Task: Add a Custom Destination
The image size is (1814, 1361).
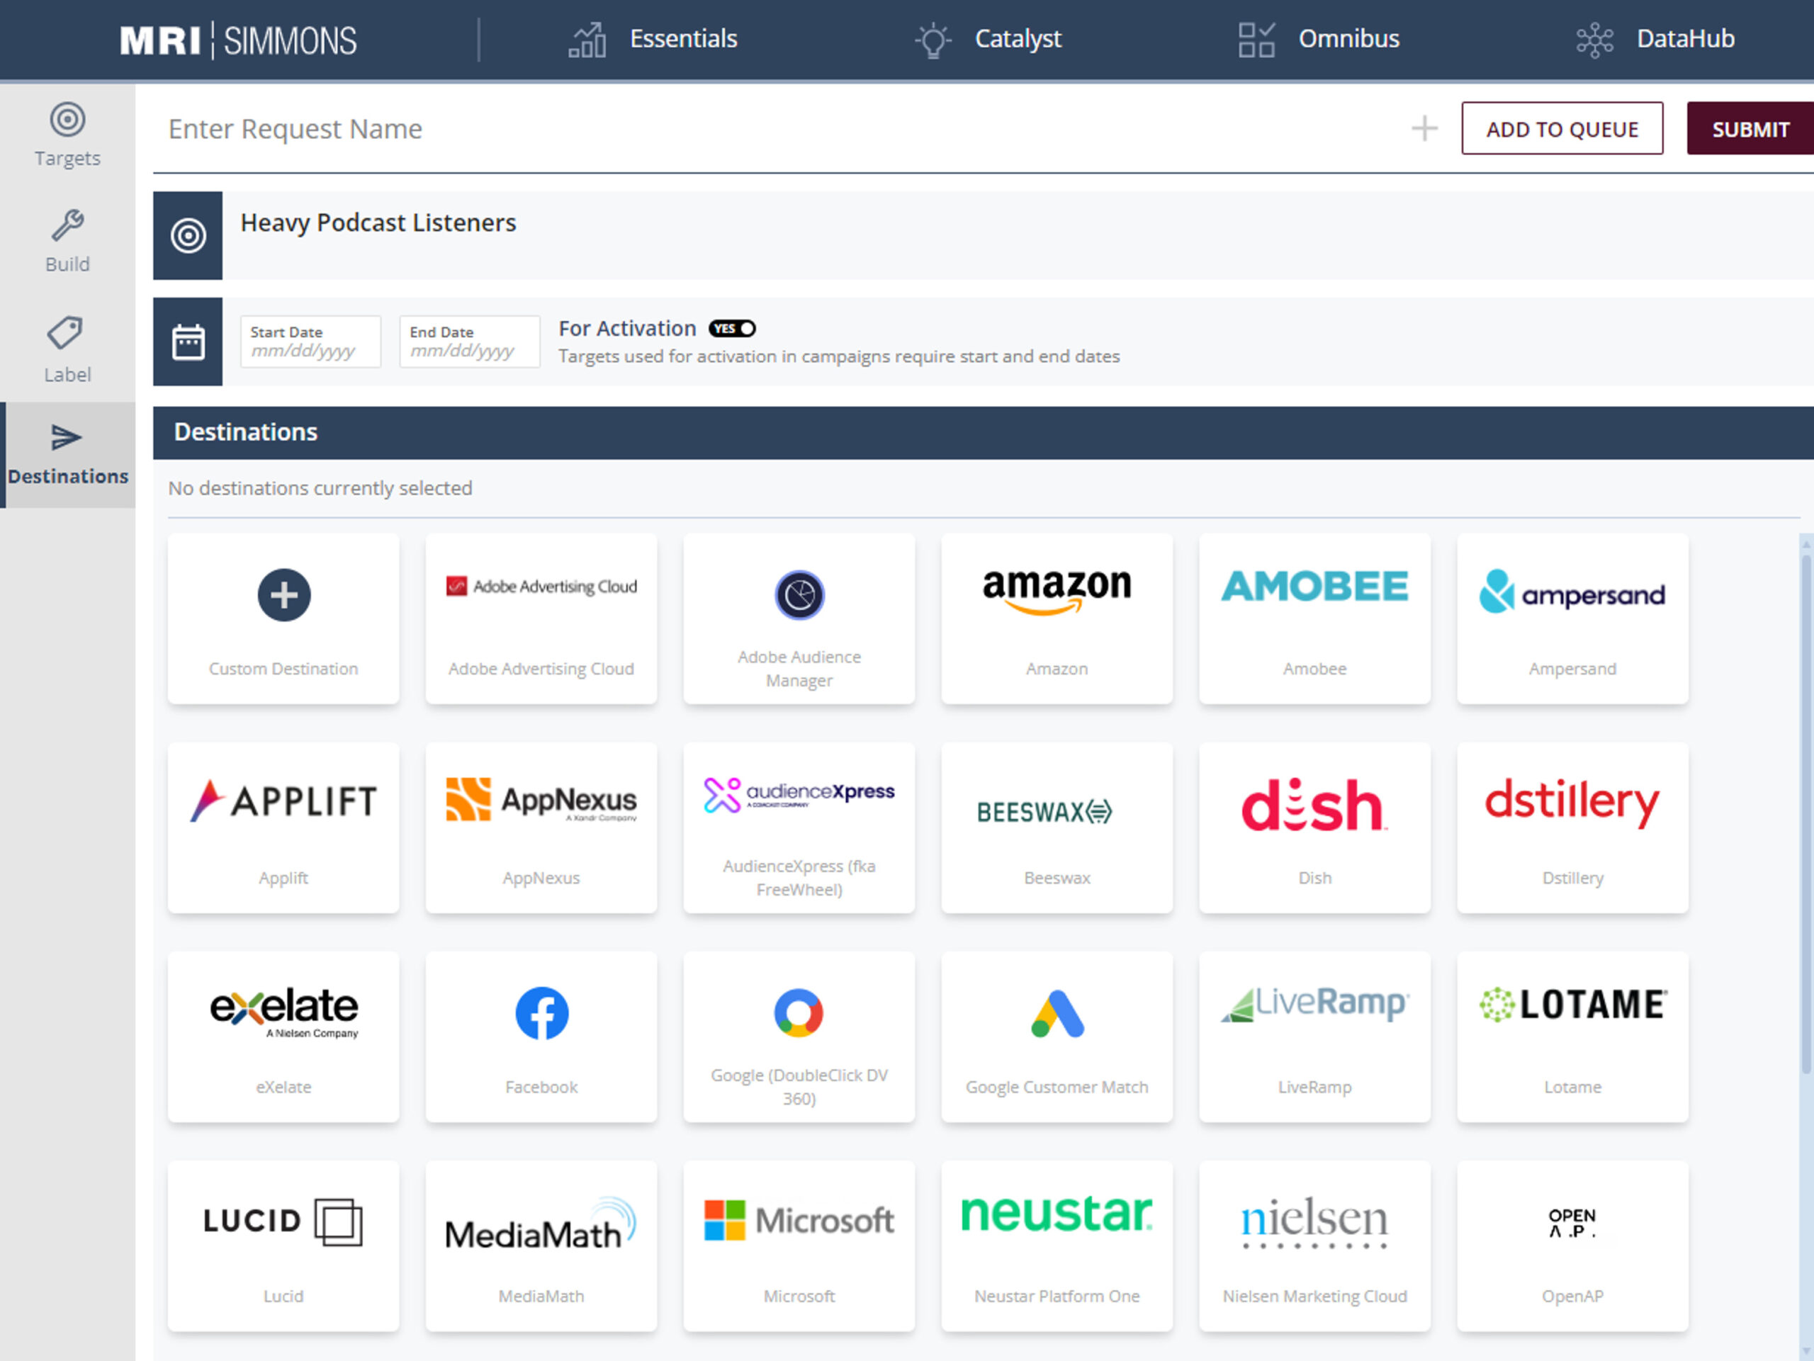Action: pyautogui.click(x=283, y=619)
